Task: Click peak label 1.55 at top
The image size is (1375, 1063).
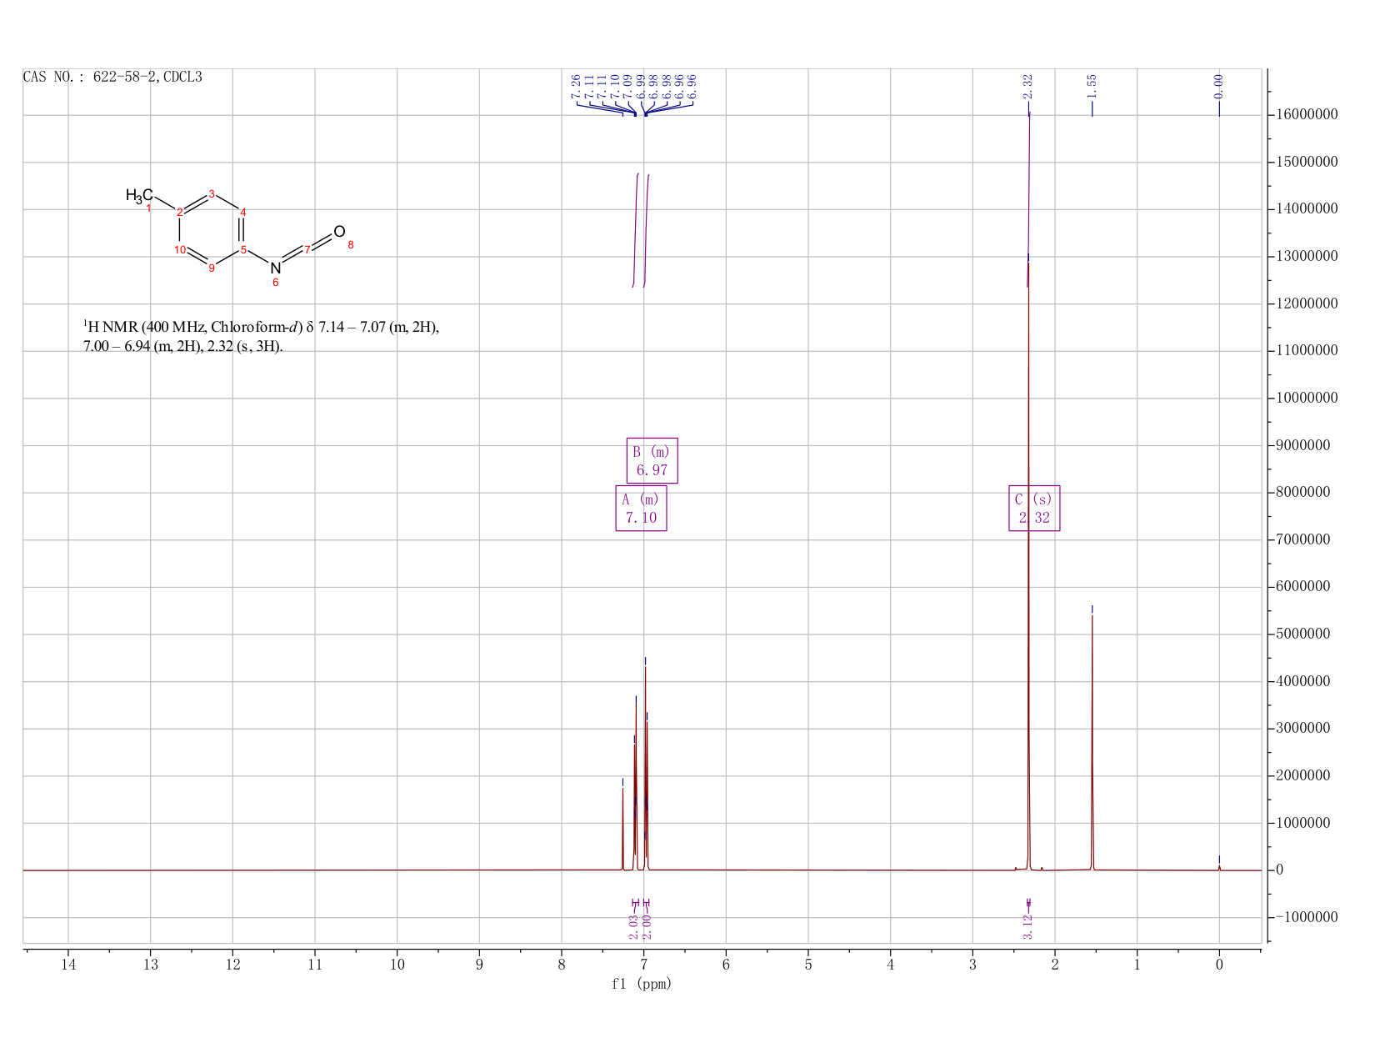Action: click(x=1092, y=86)
